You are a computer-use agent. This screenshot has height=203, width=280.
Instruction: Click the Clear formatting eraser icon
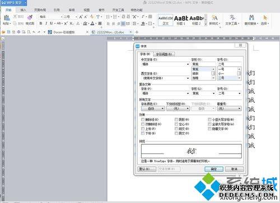click(92, 17)
